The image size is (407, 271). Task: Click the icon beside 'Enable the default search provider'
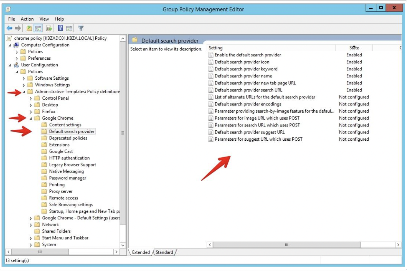[x=211, y=55]
